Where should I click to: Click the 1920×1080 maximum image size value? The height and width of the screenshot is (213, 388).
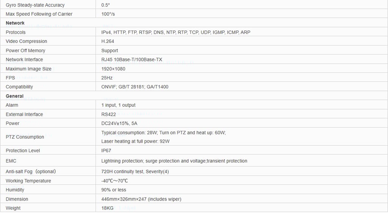pos(113,69)
